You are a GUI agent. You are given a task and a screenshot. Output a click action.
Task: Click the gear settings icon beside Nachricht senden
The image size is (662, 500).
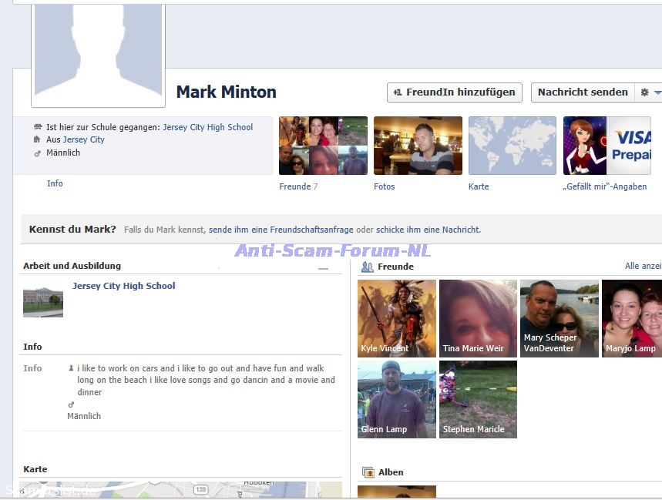click(x=644, y=92)
